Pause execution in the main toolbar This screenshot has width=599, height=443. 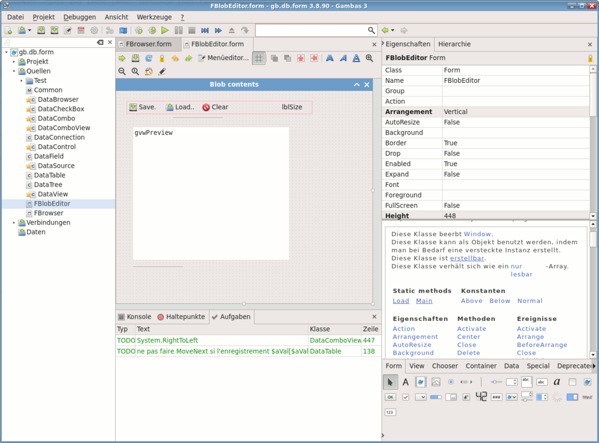coord(178,30)
